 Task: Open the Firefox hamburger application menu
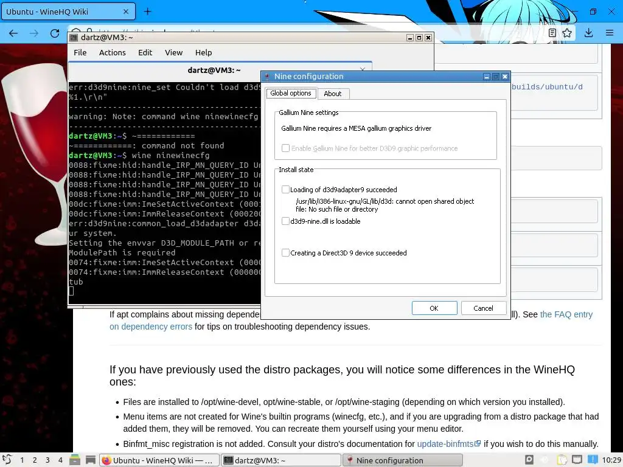pos(610,33)
